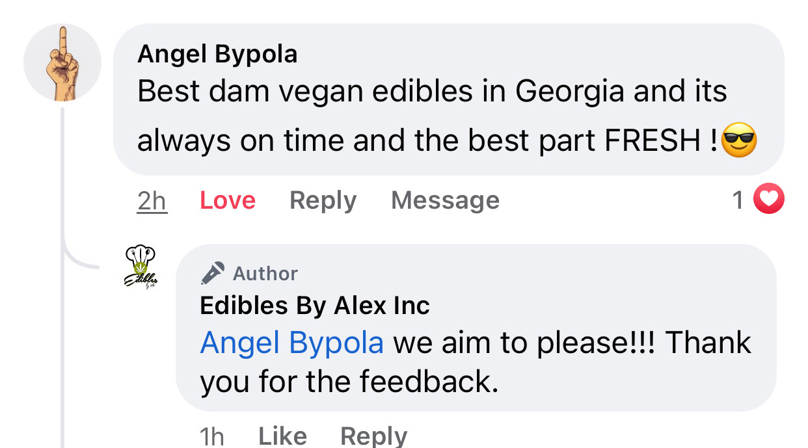Click the blue Angel Bypola mention
The image size is (808, 448).
pyautogui.click(x=291, y=343)
